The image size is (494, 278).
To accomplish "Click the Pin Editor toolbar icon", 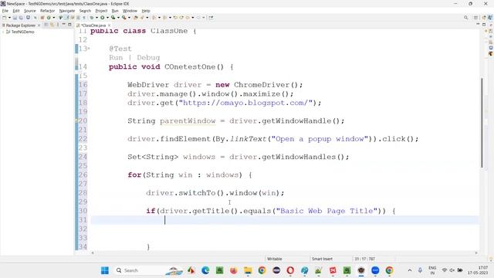I will pyautogui.click(x=211, y=18).
